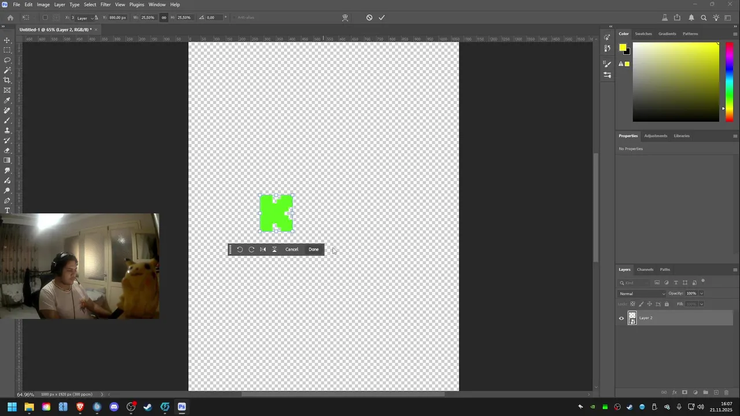Select the Eyedropper tool
The image size is (740, 416).
7,100
